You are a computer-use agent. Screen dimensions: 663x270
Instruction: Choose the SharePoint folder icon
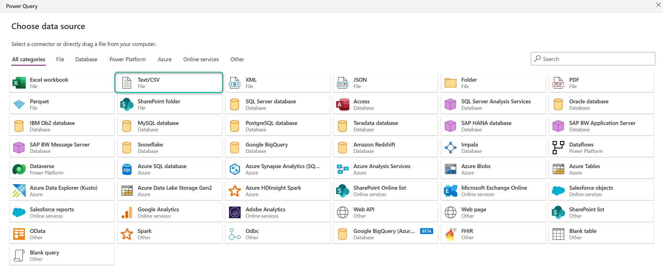coord(127,104)
